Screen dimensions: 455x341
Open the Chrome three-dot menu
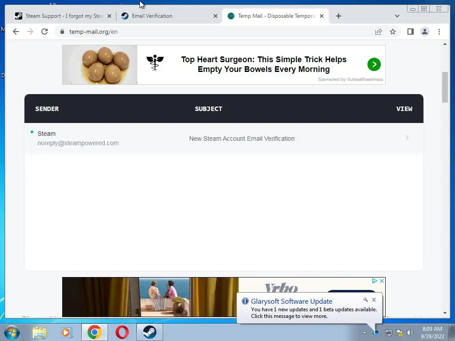click(x=439, y=32)
